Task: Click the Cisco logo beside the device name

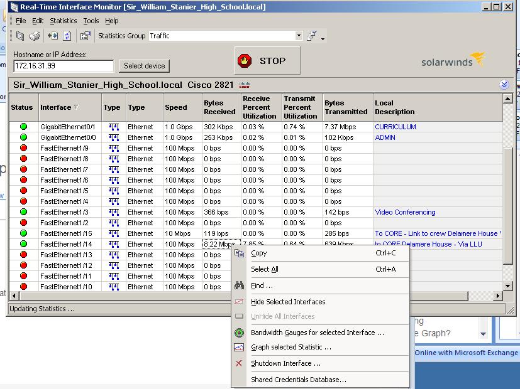Action: (245, 85)
